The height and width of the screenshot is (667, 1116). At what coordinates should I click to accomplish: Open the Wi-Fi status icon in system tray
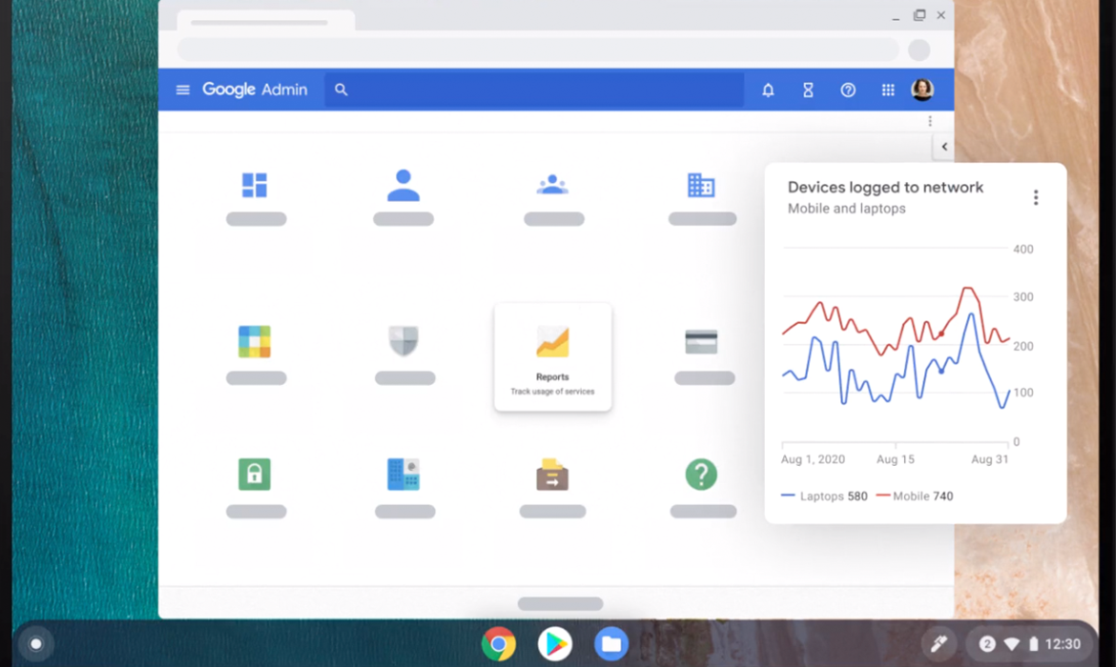1011,644
